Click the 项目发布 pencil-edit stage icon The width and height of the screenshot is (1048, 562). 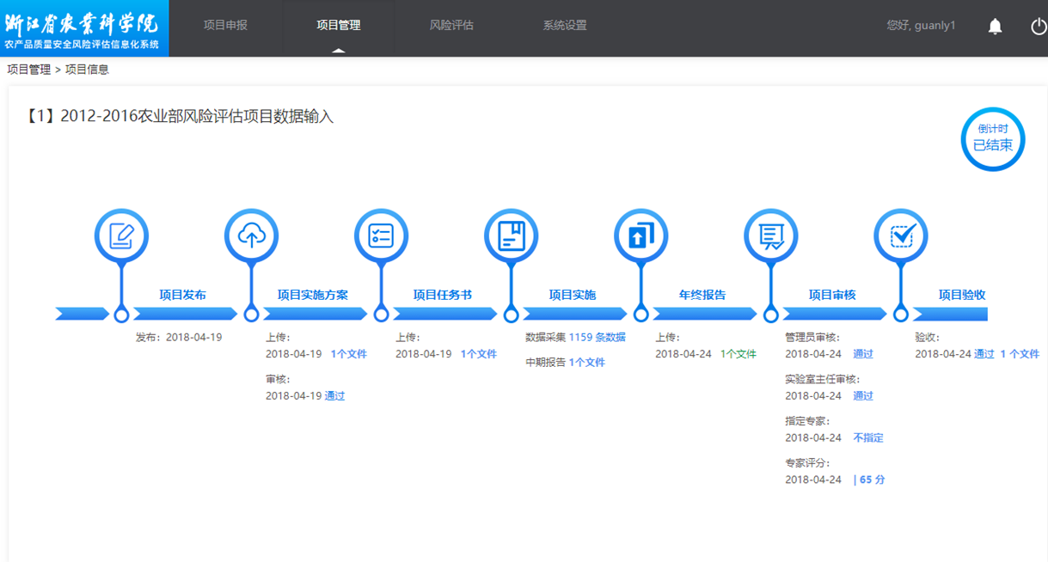121,235
